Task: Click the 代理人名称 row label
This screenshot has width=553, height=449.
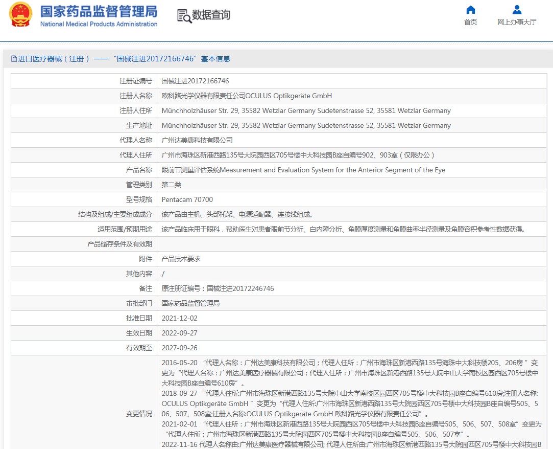Action: [136, 140]
